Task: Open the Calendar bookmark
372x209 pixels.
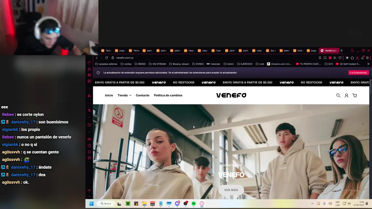Action: tap(213, 64)
